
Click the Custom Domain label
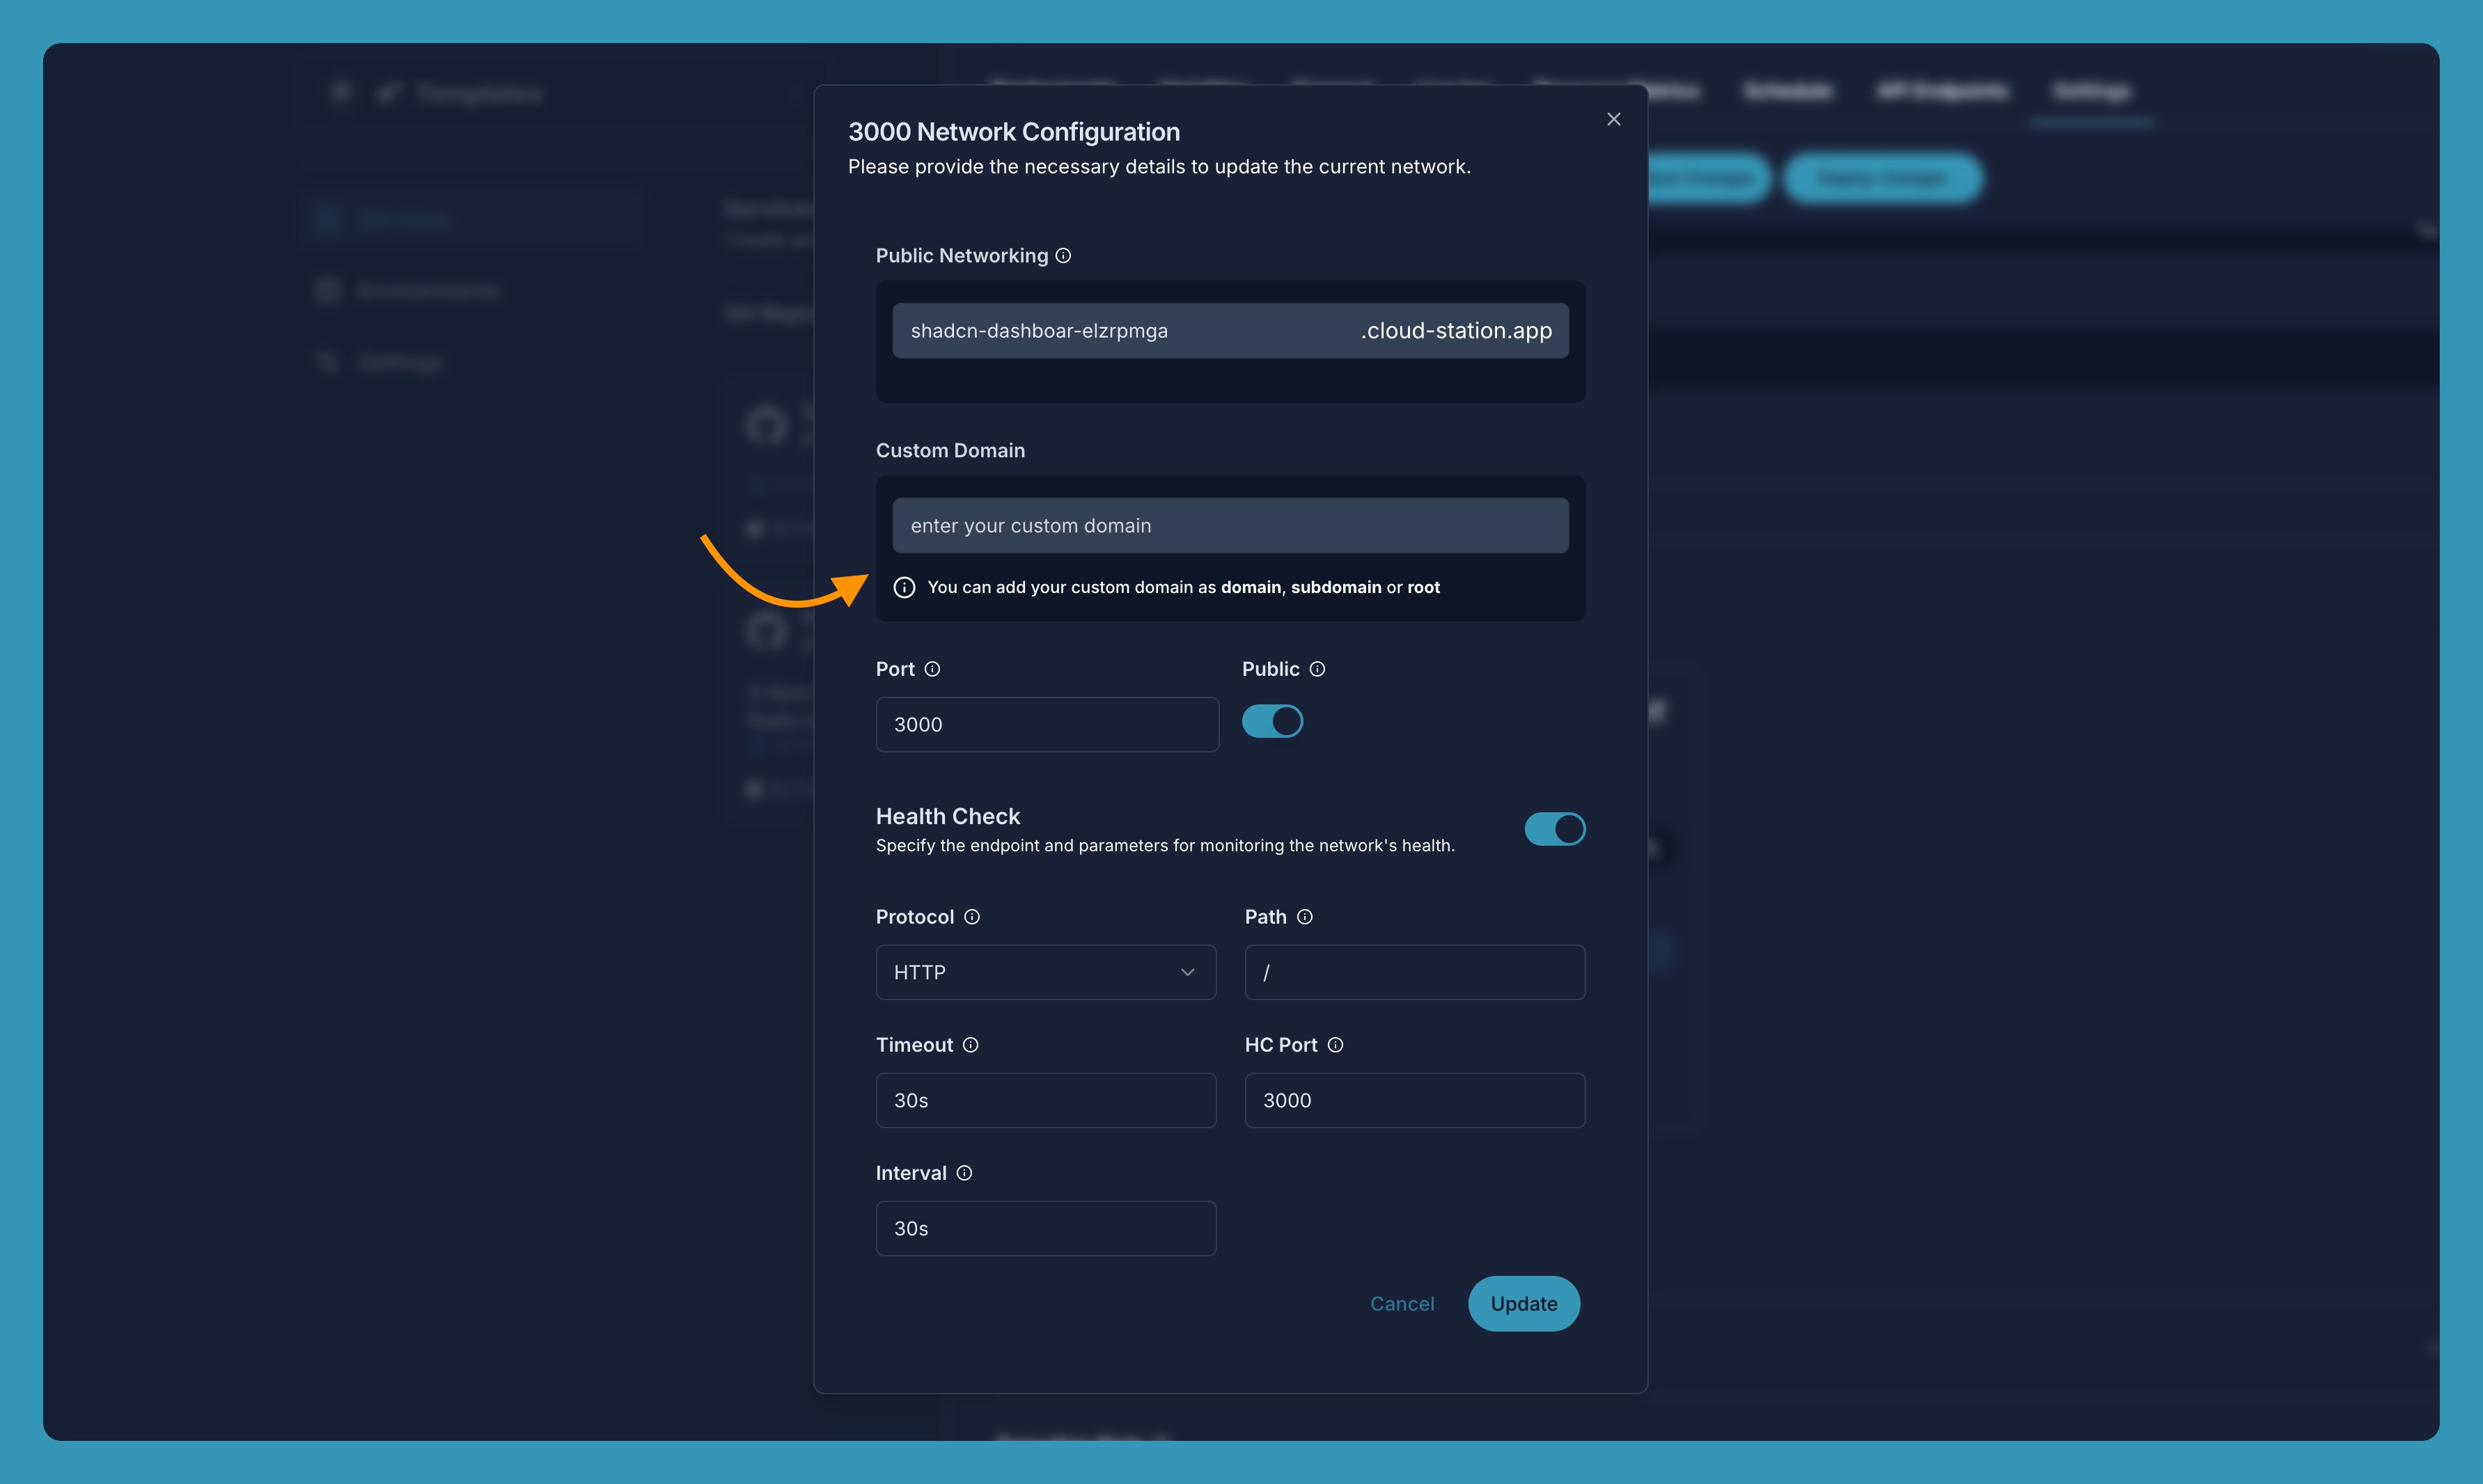coord(950,450)
